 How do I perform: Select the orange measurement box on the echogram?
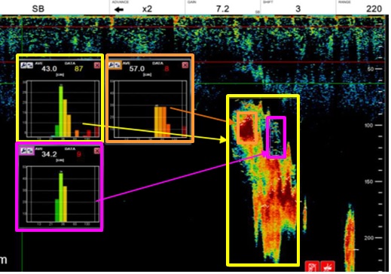pyautogui.click(x=247, y=128)
